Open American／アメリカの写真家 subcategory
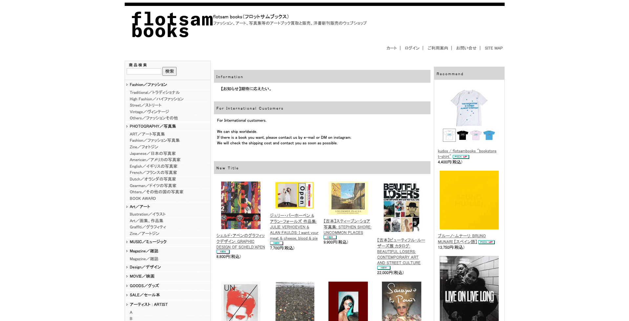This screenshot has width=629, height=321. 155,160
